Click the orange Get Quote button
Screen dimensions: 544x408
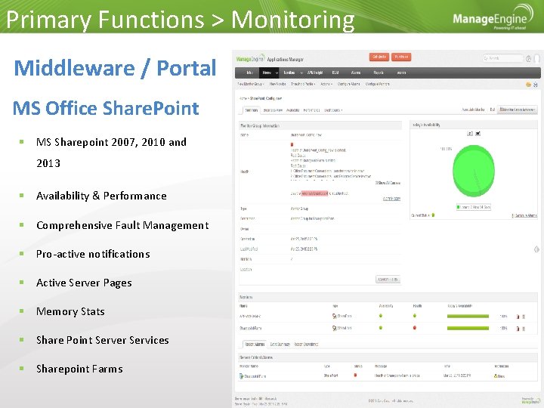point(379,57)
